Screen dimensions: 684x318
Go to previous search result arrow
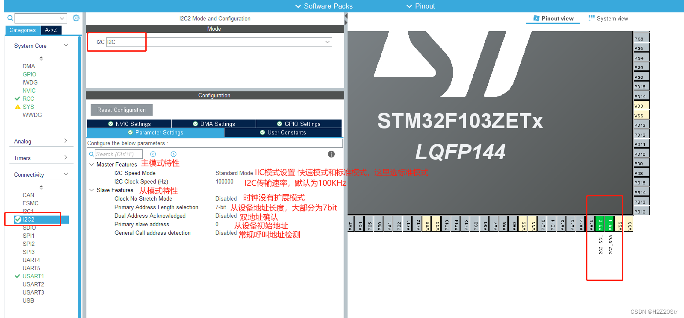(x=153, y=154)
